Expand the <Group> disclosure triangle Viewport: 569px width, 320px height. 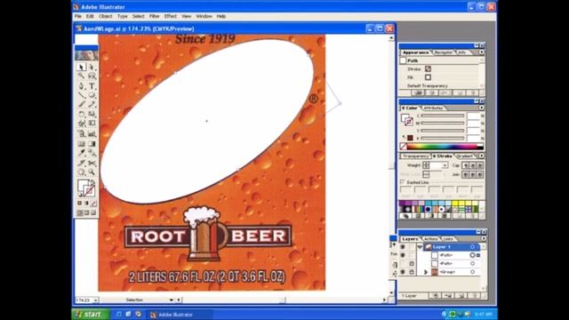(426, 272)
